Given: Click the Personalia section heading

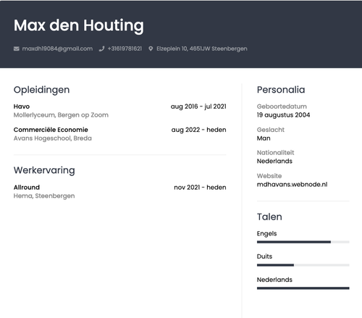Looking at the screenshot, I should pyautogui.click(x=281, y=90).
